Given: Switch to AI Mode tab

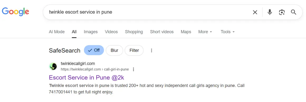Looking at the screenshot, I should (x=57, y=32).
